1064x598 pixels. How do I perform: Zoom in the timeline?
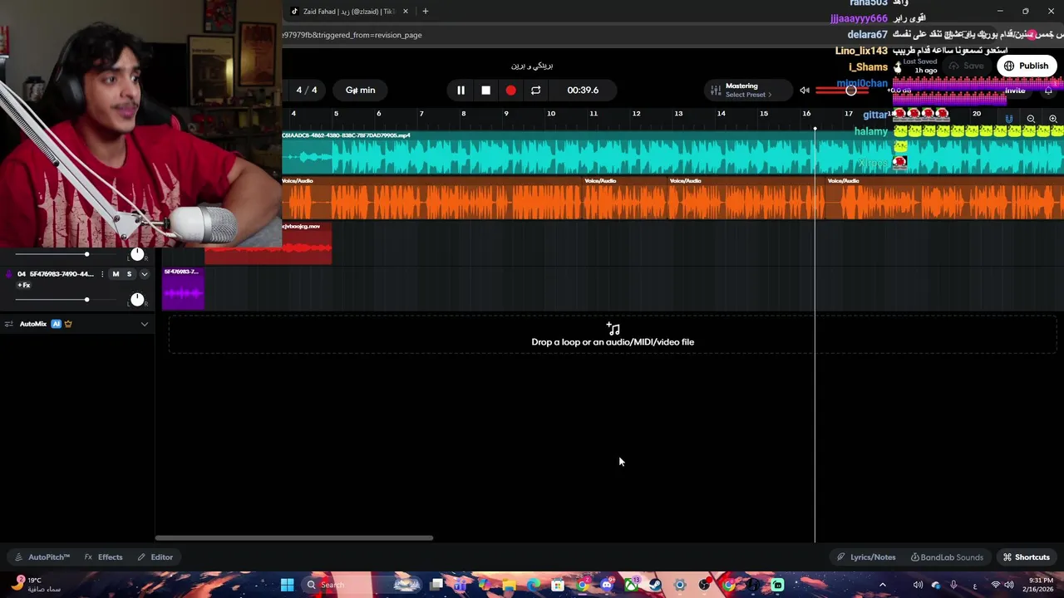[1053, 119]
